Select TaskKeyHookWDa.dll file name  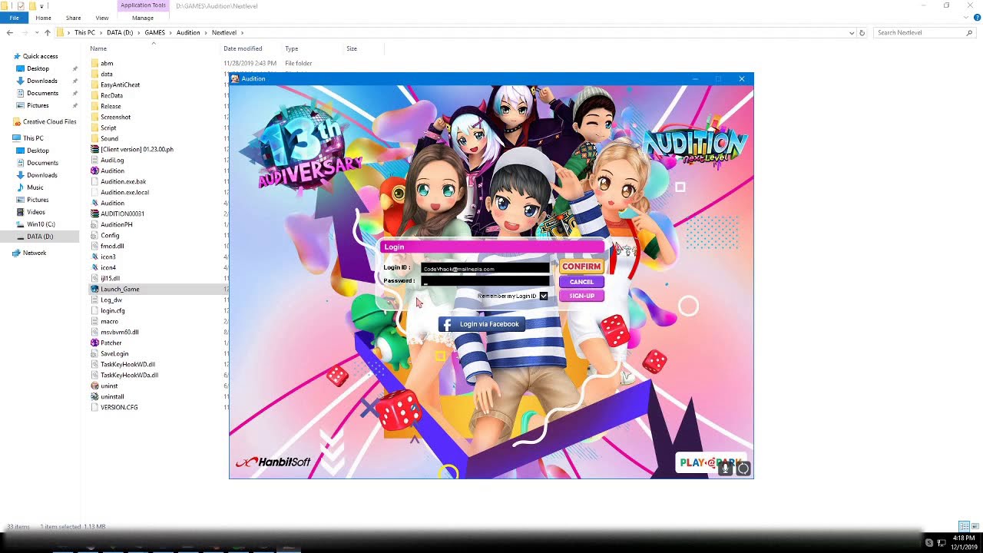129,375
